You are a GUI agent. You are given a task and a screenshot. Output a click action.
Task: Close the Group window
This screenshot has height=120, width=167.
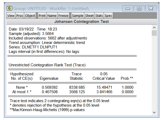(151, 8)
